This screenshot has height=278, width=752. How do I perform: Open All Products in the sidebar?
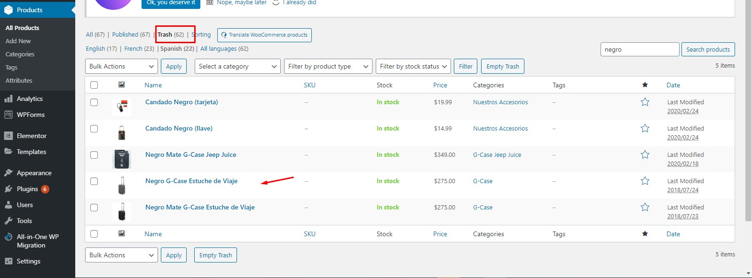click(23, 28)
